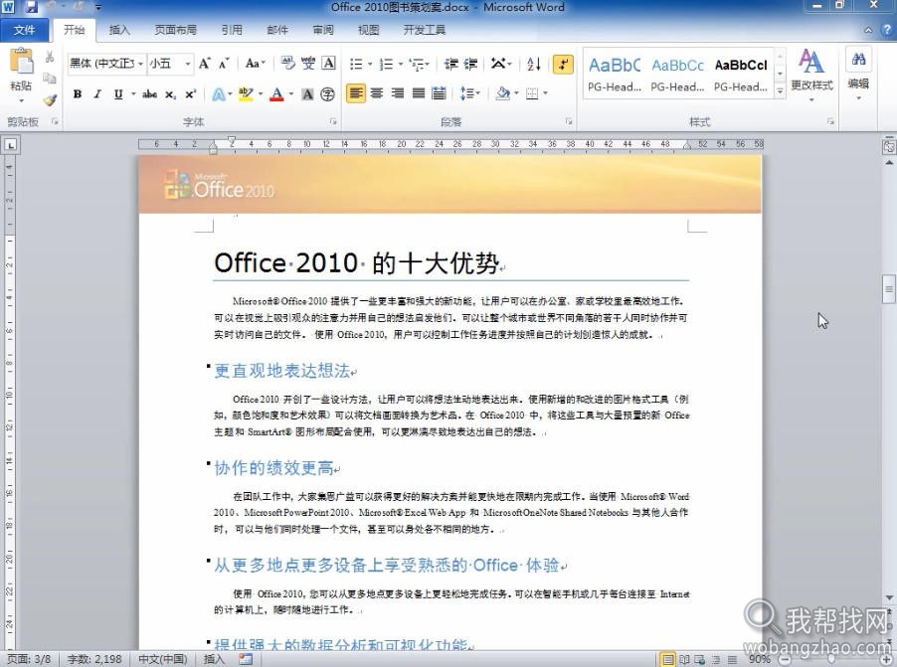Screen dimensions: 897x667
Task: Open the font name combo box
Action: coord(106,64)
